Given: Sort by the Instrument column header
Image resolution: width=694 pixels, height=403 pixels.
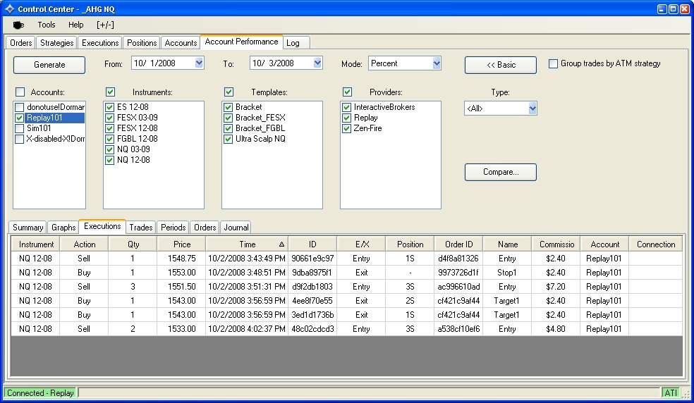Looking at the screenshot, I should (36, 244).
